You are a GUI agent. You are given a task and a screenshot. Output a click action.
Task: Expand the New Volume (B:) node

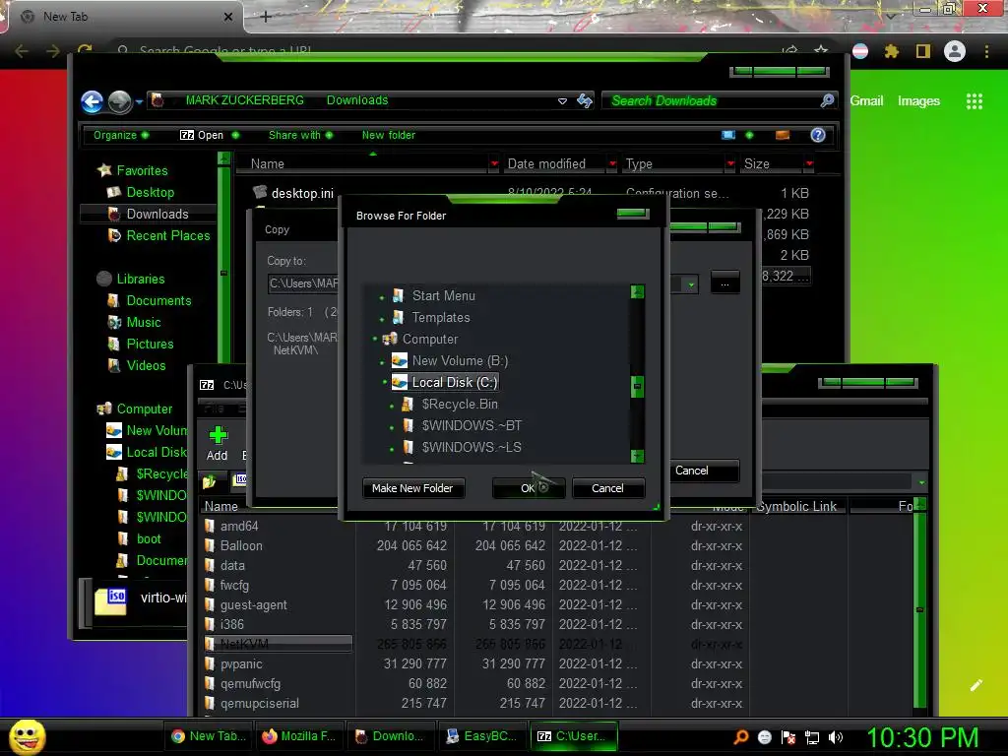[x=382, y=362]
